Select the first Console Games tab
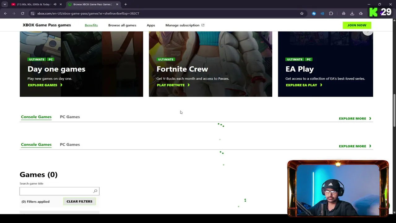 (x=36, y=117)
